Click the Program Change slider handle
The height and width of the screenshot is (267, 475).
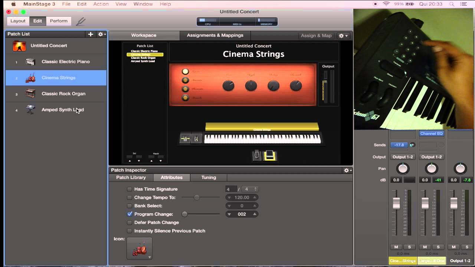[x=184, y=214]
